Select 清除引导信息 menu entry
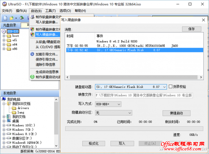 click(45, 65)
